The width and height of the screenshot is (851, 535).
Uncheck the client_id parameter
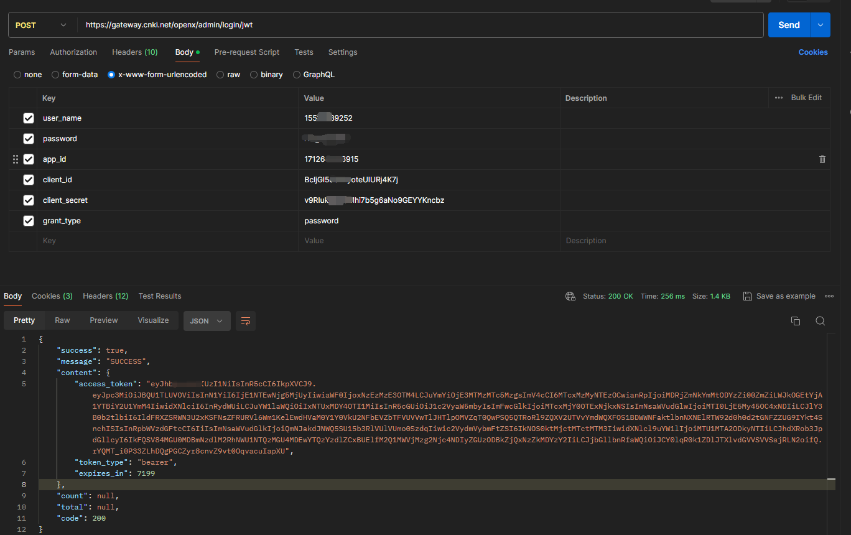pyautogui.click(x=28, y=180)
